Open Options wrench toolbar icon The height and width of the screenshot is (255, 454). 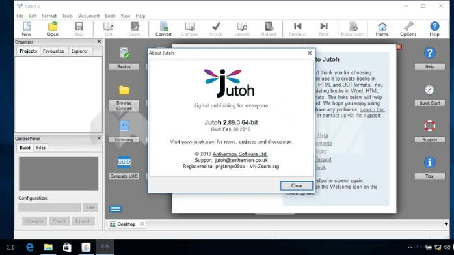(x=408, y=29)
